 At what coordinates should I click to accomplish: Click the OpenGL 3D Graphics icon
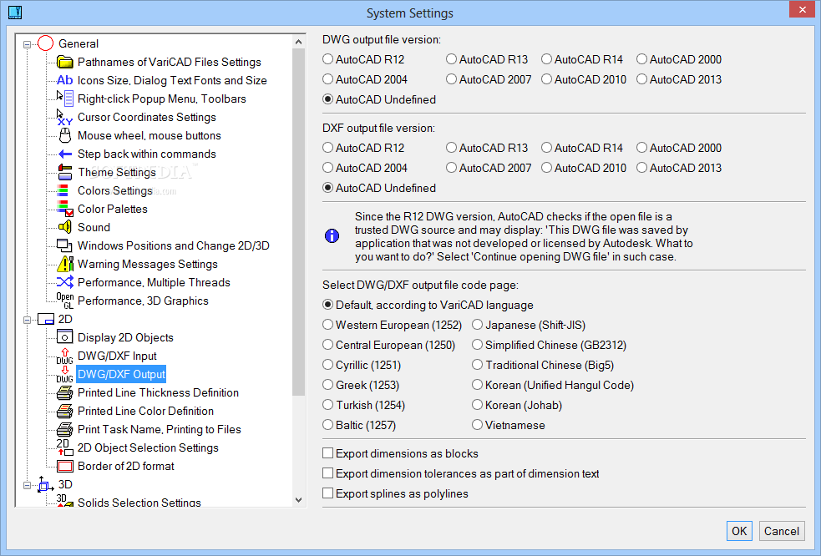tap(65, 301)
